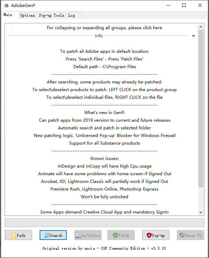Minimize the AdobeGenP window

[x=168, y=6]
